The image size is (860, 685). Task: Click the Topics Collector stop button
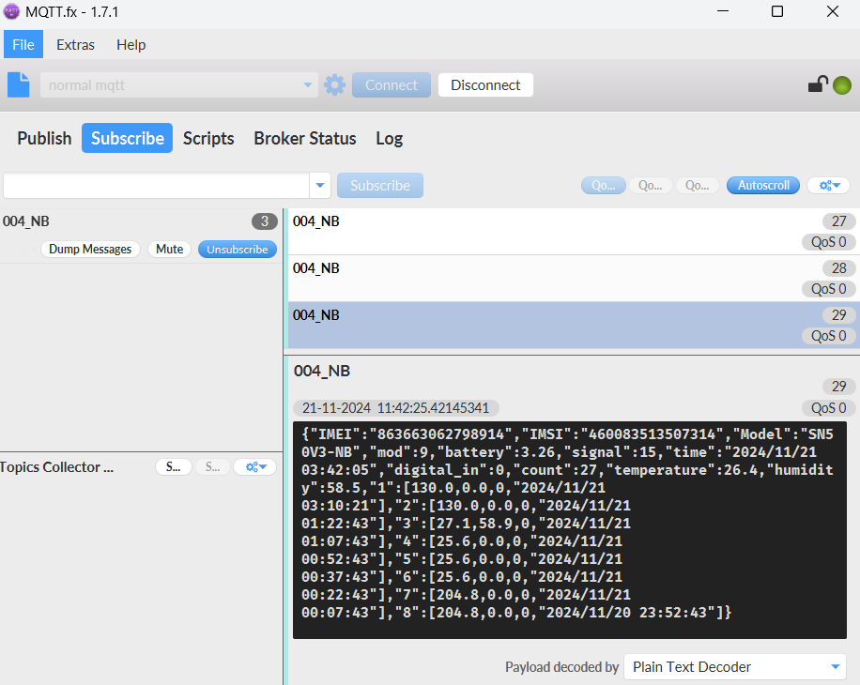click(x=213, y=467)
